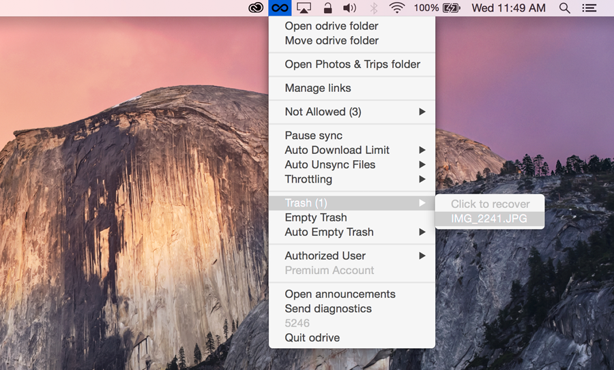Expand the Throttling submenu arrow

pos(422,179)
